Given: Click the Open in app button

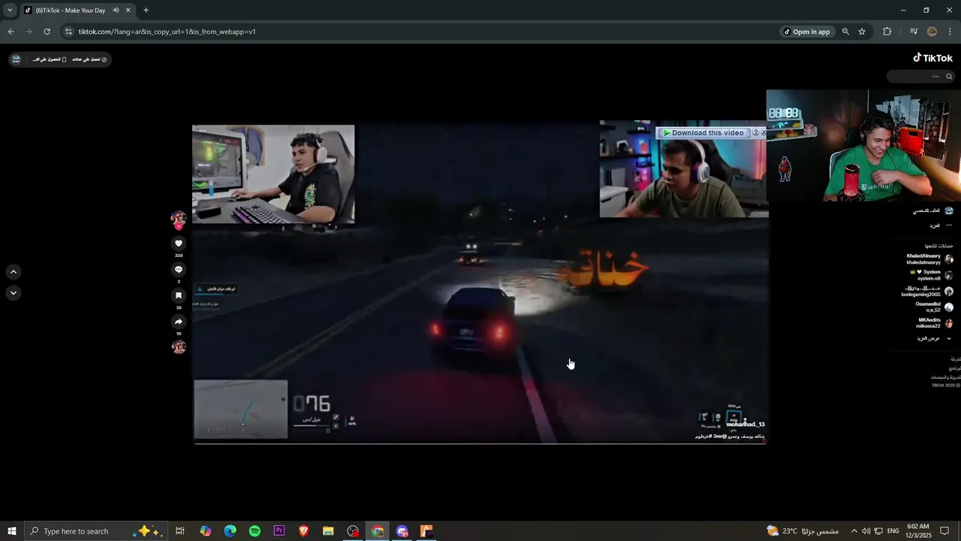Looking at the screenshot, I should [x=807, y=32].
